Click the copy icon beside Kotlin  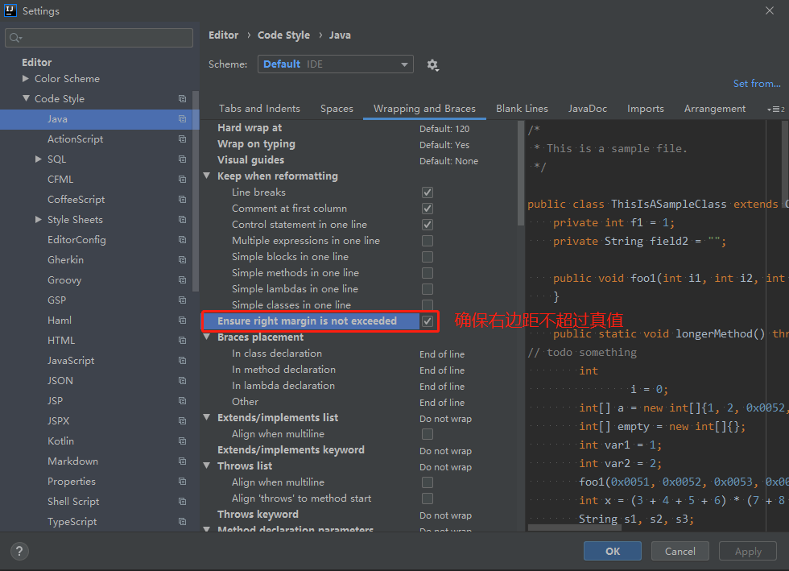182,441
